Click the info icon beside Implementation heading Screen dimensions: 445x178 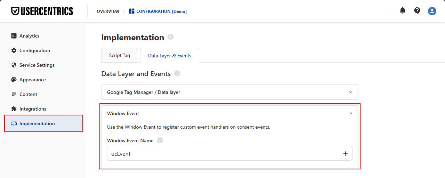point(170,37)
